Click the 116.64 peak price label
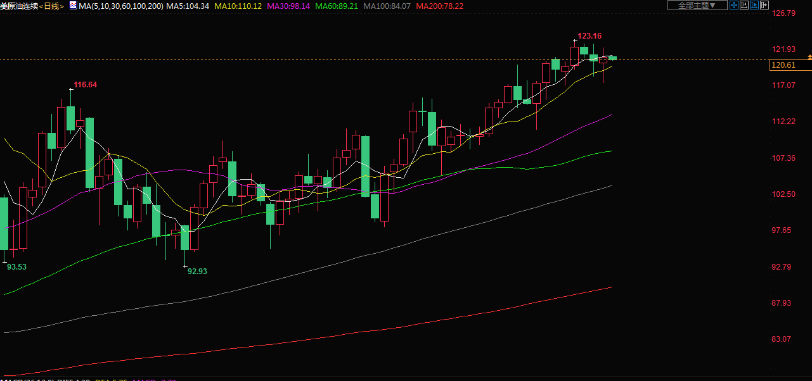The image size is (812, 381). [85, 85]
